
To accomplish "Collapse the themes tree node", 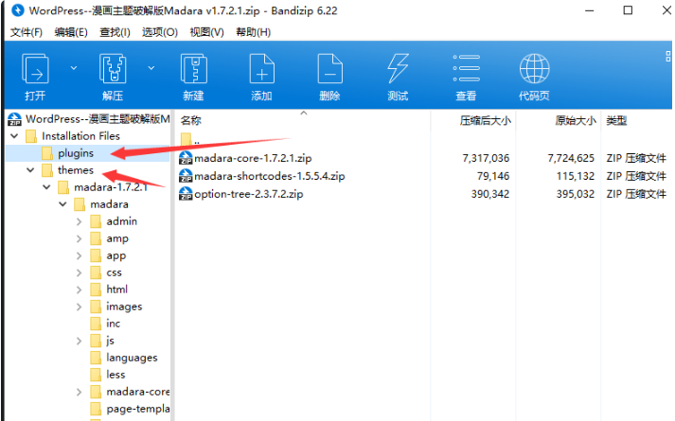I will (x=30, y=170).
